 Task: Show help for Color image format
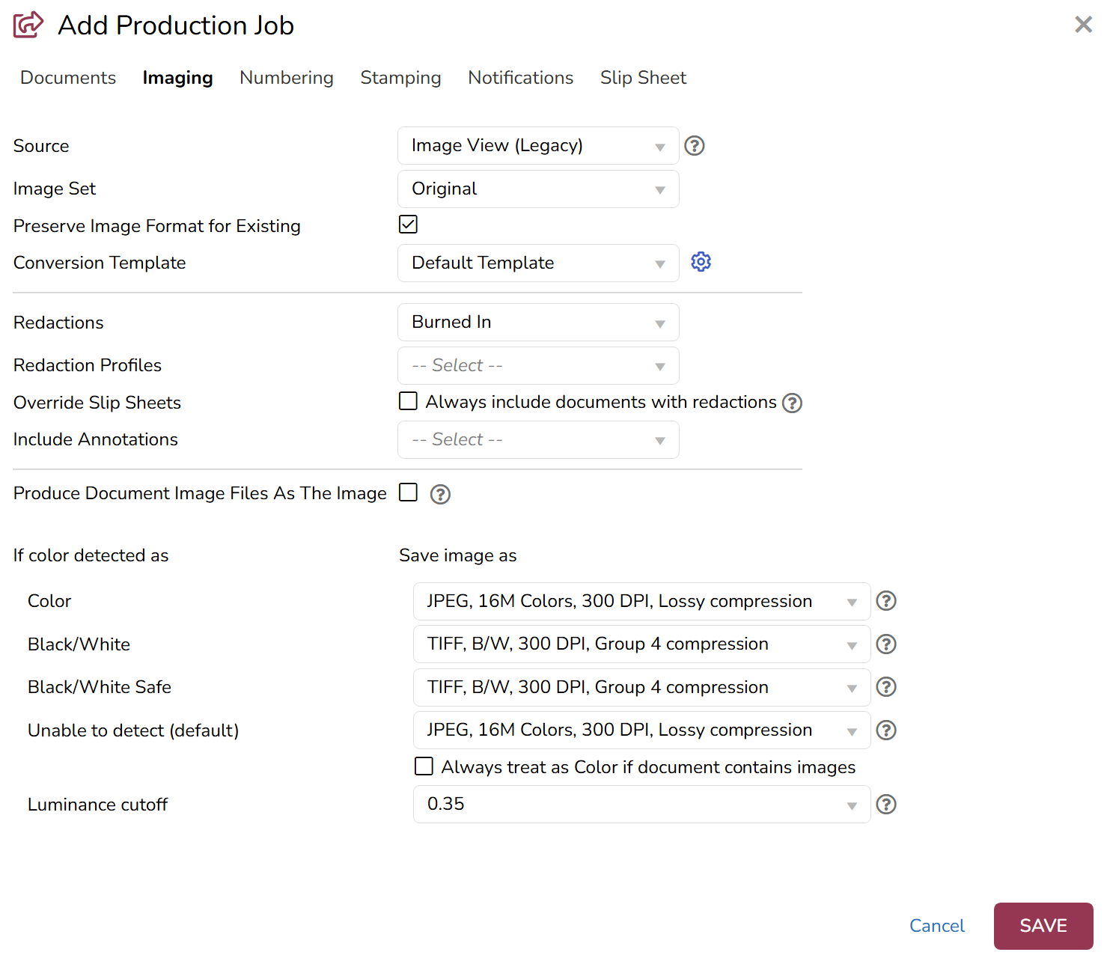point(886,601)
